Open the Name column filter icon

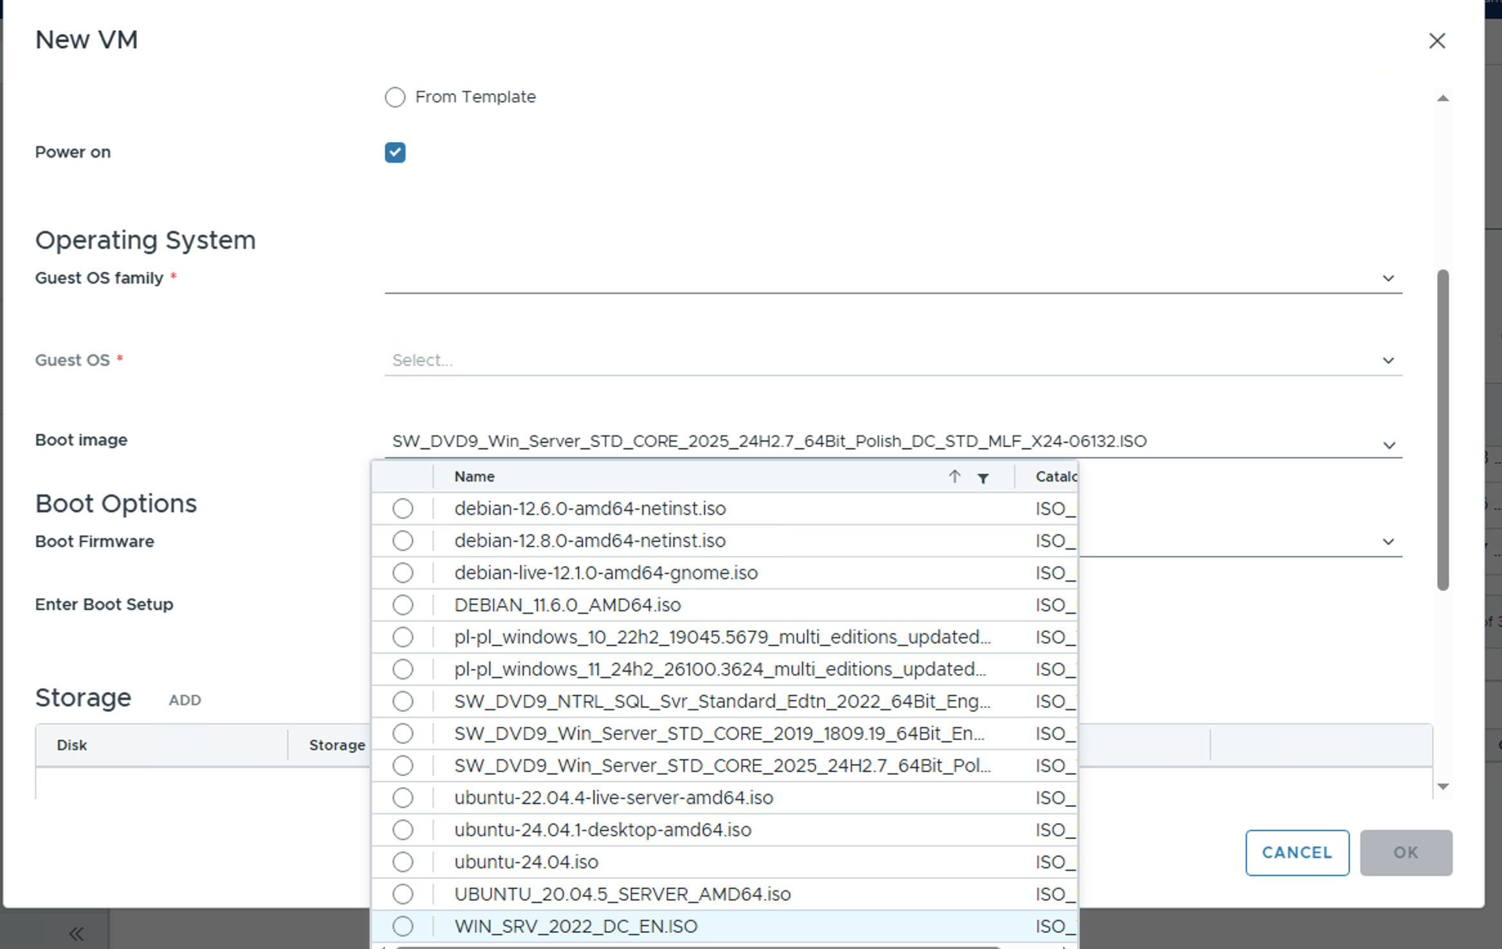tap(983, 478)
